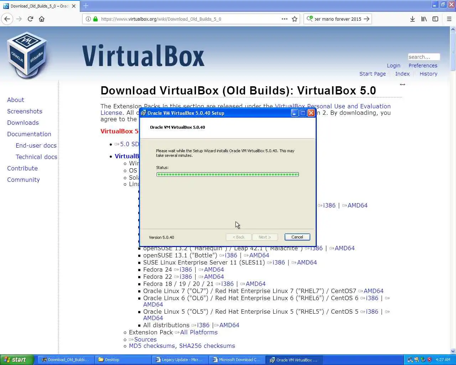Switch to Download_Old_Builds taskbar item
The image size is (456, 365).
66,360
